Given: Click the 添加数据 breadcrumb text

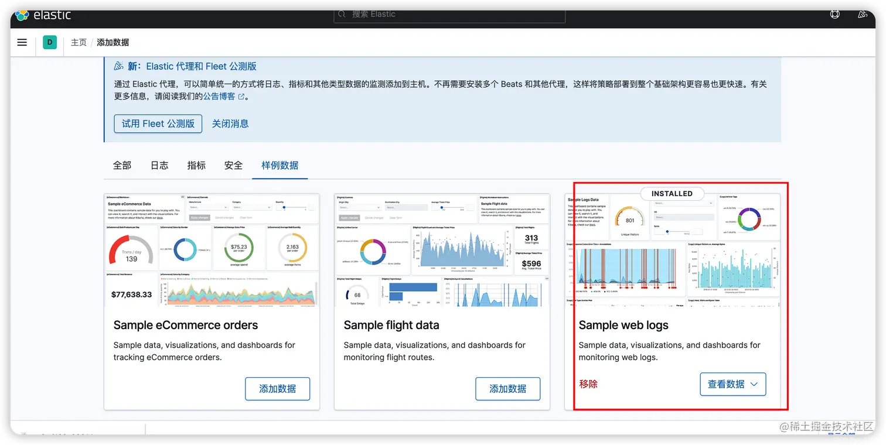Looking at the screenshot, I should tap(113, 42).
